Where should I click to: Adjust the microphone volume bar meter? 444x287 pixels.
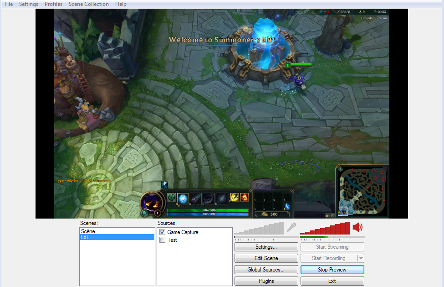click(x=259, y=228)
